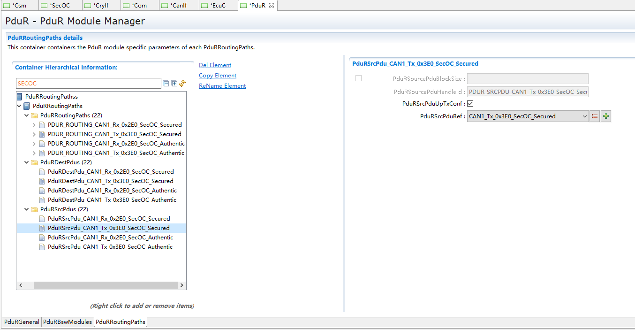This screenshot has height=330, width=635.
Task: Click the tree horizontal scrollbar thumb
Action: 106,285
